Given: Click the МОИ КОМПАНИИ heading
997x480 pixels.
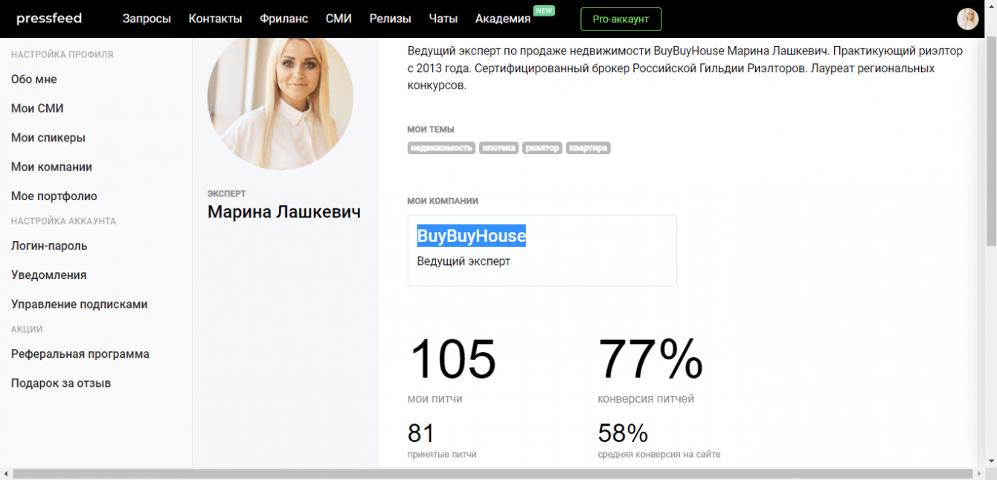Looking at the screenshot, I should coord(443,201).
